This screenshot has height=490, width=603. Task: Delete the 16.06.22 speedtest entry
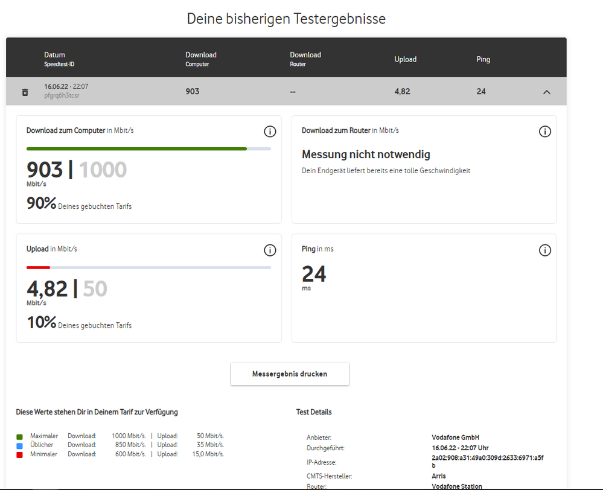pyautogui.click(x=25, y=92)
